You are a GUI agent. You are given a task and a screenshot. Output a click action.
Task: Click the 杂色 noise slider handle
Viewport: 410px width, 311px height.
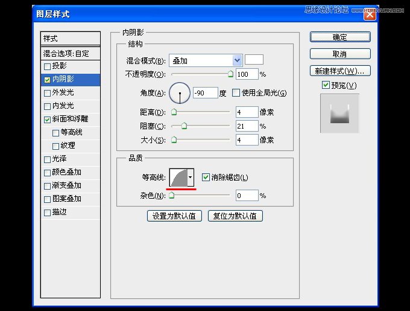(171, 195)
